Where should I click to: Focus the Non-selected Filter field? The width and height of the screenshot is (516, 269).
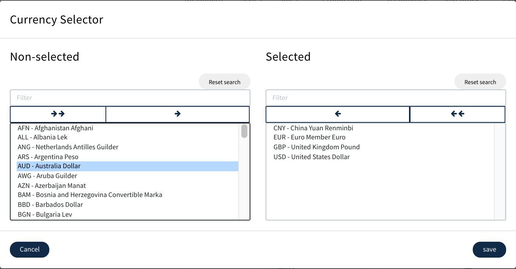(130, 98)
